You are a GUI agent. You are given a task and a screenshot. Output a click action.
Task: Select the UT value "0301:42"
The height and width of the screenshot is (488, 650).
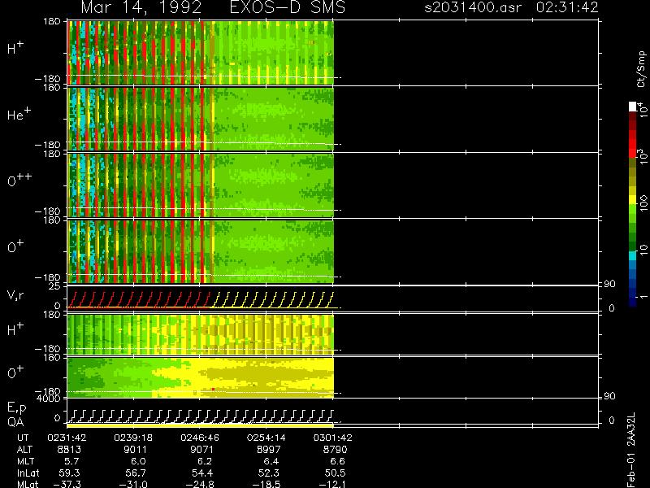click(x=332, y=438)
